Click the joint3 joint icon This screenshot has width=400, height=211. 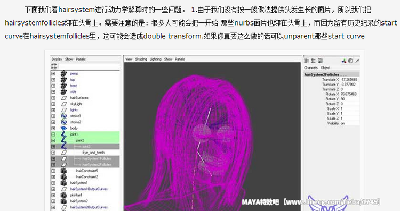click(x=64, y=147)
